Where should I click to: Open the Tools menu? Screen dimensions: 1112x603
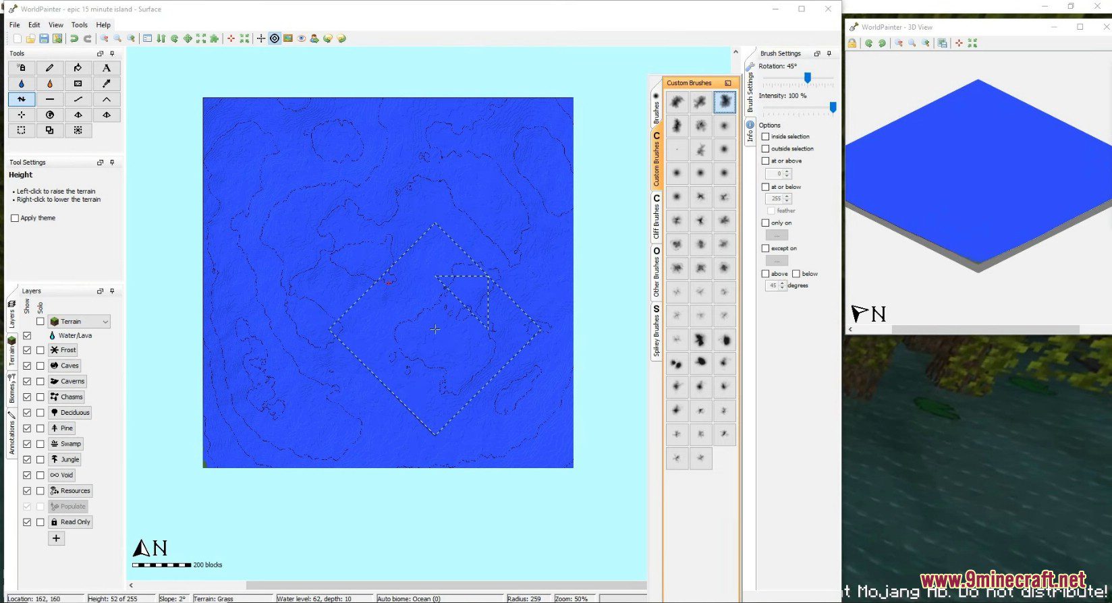(x=80, y=25)
